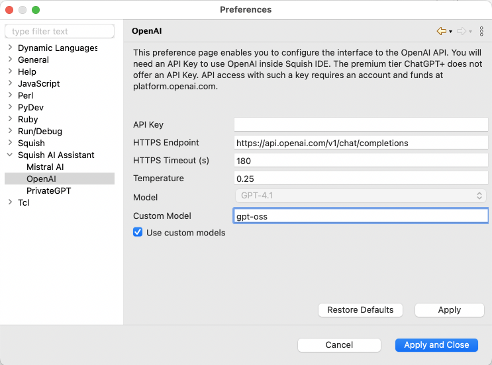Click the Temperature value field

pyautogui.click(x=361, y=179)
